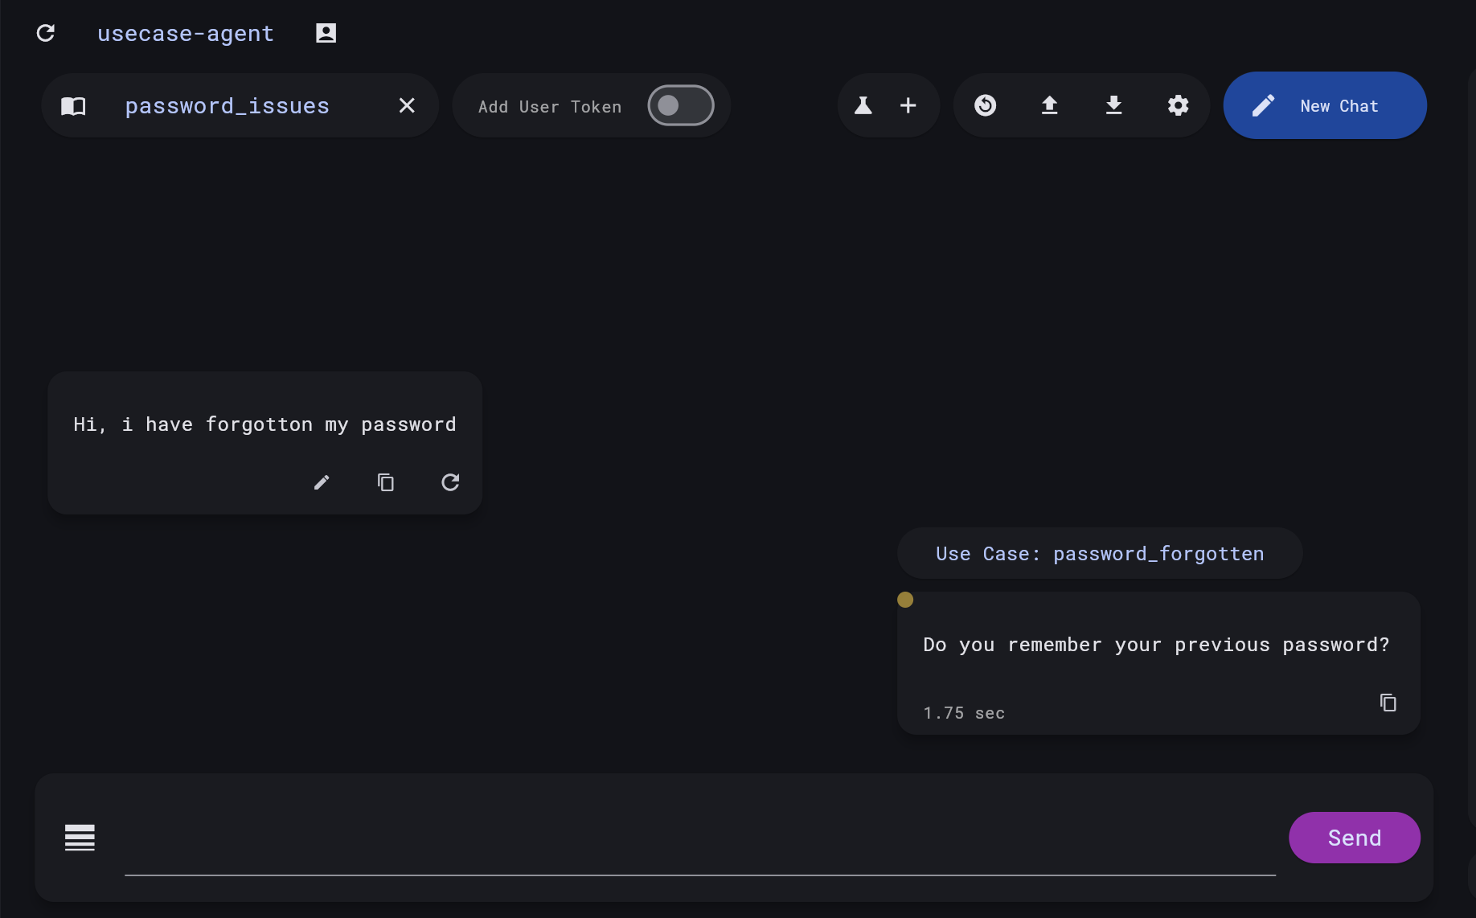Click the flask test icon
Image resolution: width=1476 pixels, height=918 pixels.
pos(863,105)
